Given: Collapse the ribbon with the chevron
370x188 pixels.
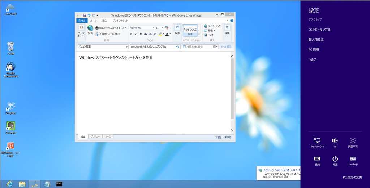Looking at the screenshot, I should [x=228, y=21].
